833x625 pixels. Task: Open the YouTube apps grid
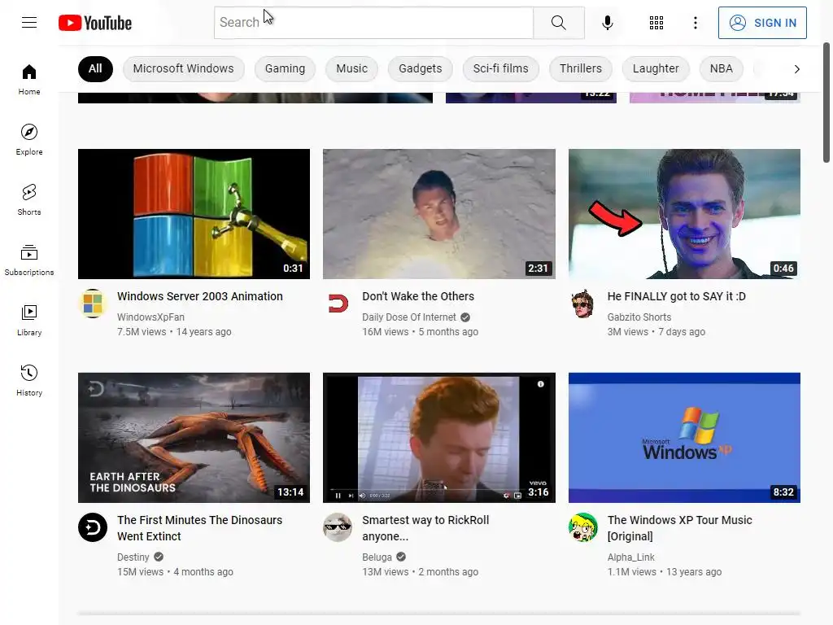click(656, 23)
